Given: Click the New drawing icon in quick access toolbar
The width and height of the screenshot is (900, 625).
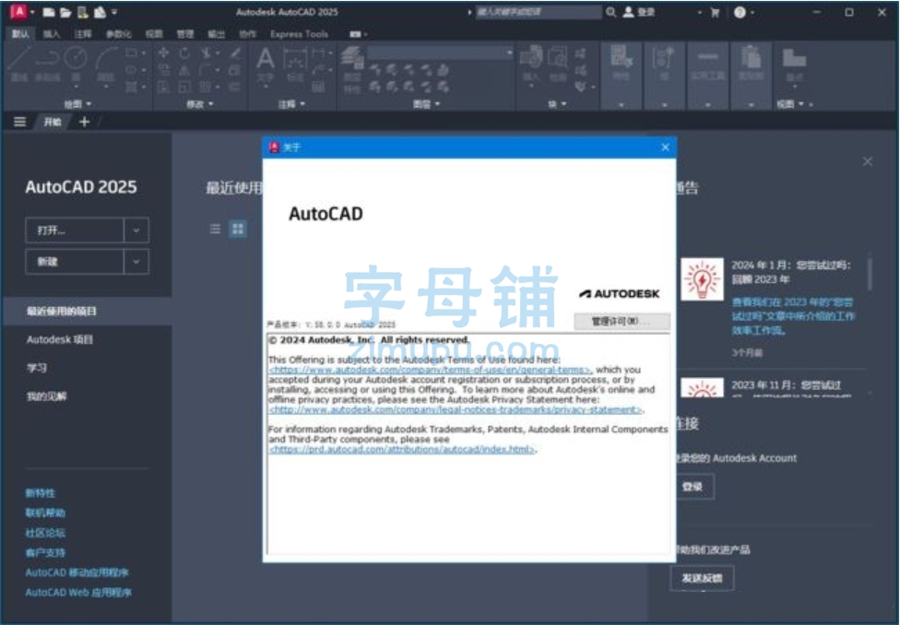Looking at the screenshot, I should tap(49, 12).
